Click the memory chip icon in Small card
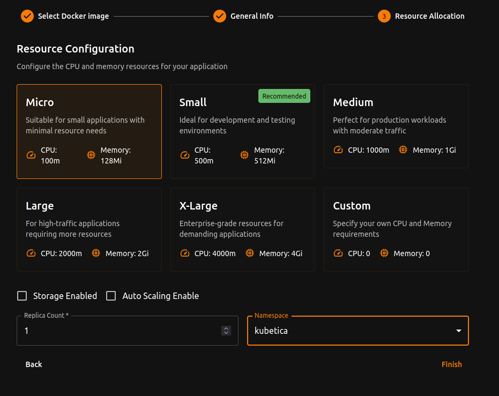Viewport: 499px width, 396px height. point(244,155)
